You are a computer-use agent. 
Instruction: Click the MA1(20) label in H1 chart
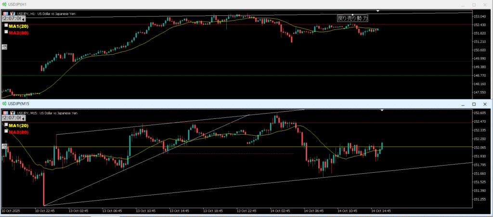click(19, 26)
